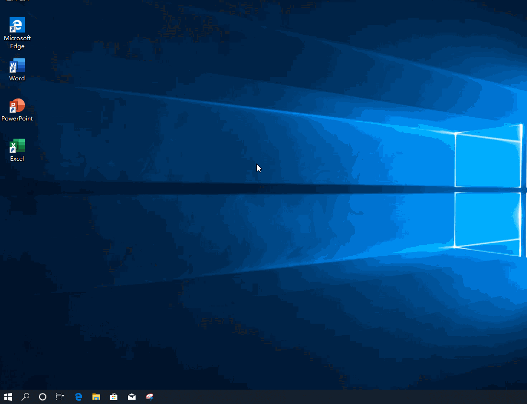Click an empty area of the desktop wallpaper

(287, 287)
